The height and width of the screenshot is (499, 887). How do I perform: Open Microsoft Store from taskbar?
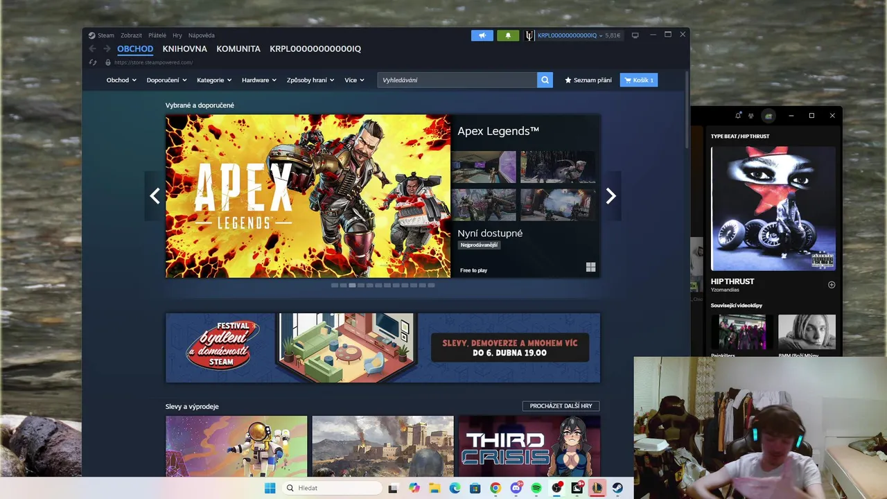click(475, 488)
